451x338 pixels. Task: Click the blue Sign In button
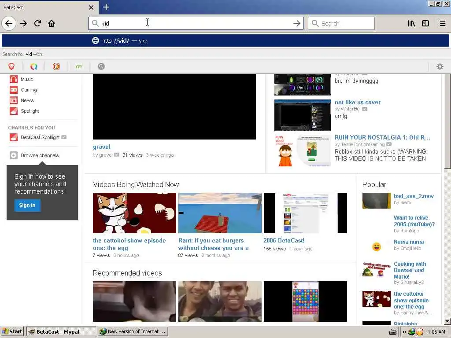click(x=27, y=205)
